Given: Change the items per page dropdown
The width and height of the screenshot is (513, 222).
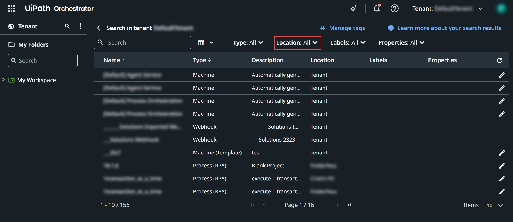Looking at the screenshot, I should pyautogui.click(x=495, y=205).
